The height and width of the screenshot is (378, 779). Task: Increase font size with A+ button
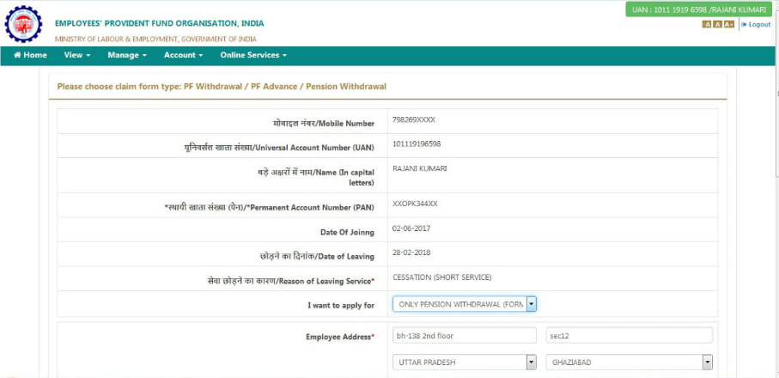pos(729,24)
